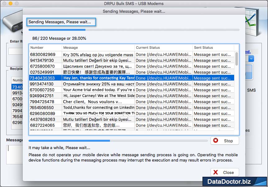Click message 'Todd,thanks for connecting on LinkedIn'
The height and width of the screenshot is (187, 268).
99,107
